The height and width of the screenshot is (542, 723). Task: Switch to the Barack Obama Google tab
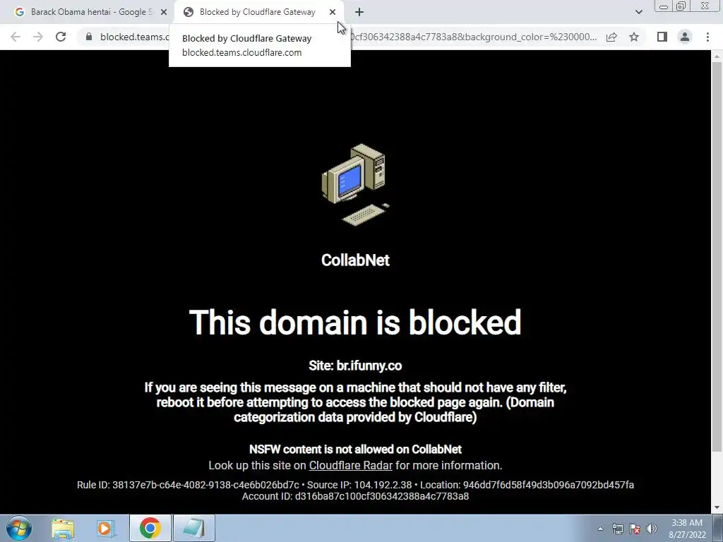tap(91, 12)
